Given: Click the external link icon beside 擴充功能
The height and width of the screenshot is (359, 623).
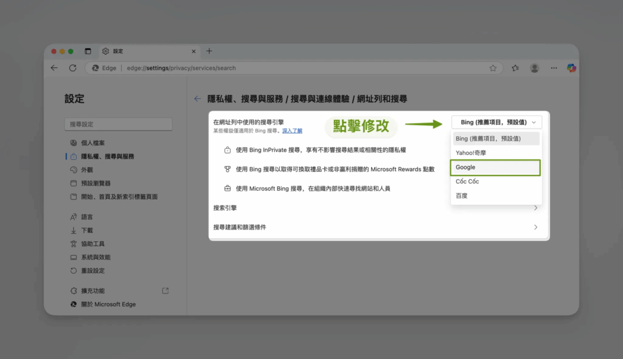Looking at the screenshot, I should [165, 291].
